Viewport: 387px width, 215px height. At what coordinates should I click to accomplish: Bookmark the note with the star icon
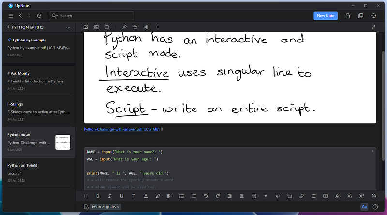135,27
